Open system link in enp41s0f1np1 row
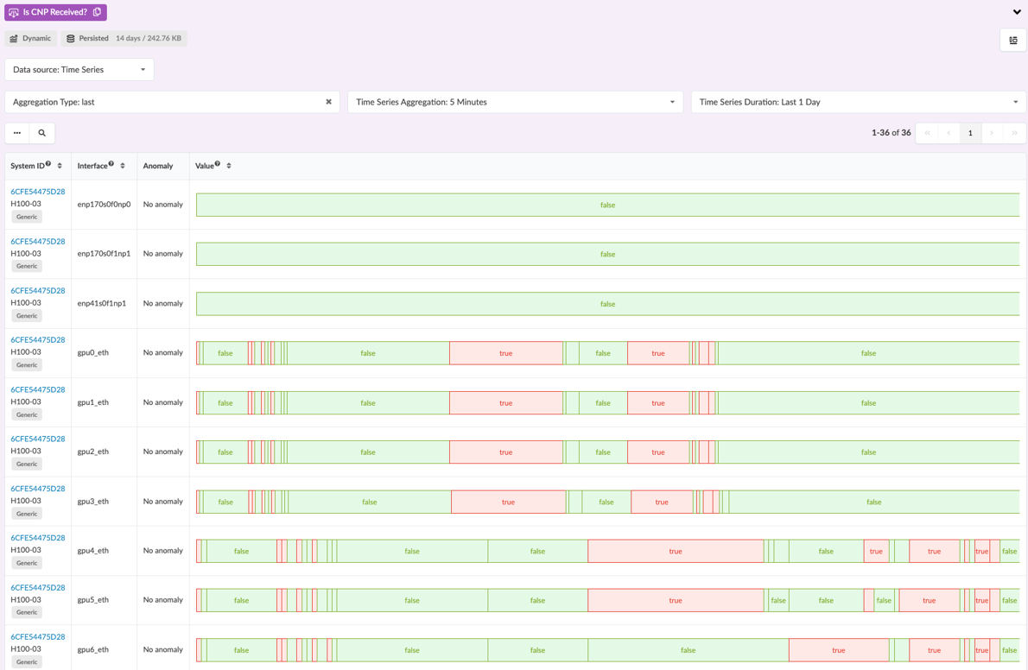 click(x=37, y=290)
